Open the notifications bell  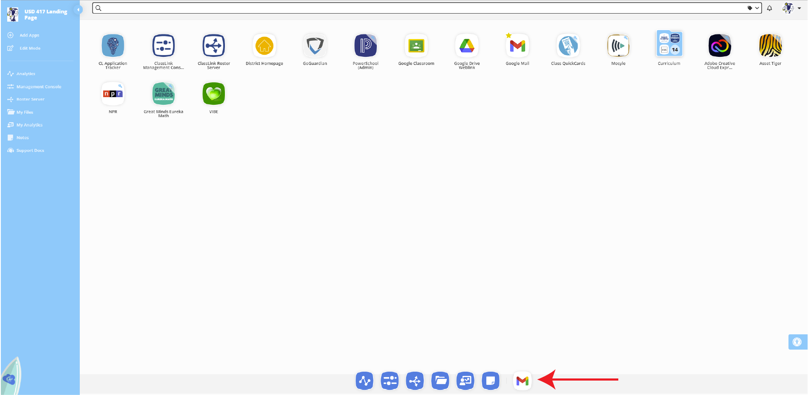pyautogui.click(x=769, y=8)
